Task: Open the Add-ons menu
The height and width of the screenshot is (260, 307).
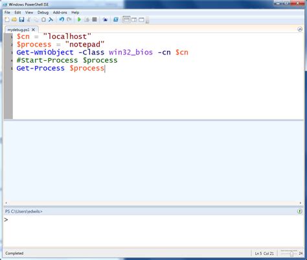Action: [60, 12]
